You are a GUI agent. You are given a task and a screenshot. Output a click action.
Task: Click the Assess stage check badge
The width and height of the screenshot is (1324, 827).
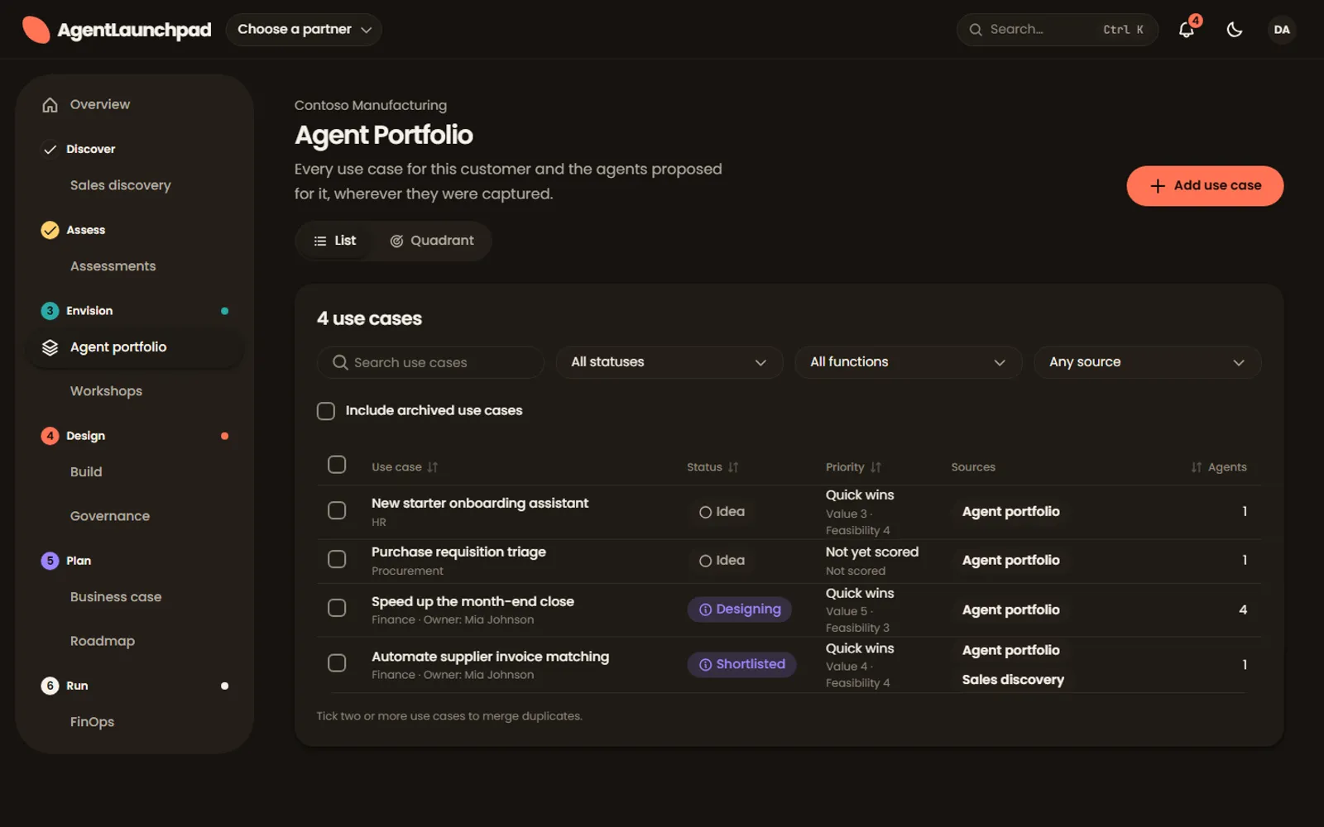tap(50, 230)
